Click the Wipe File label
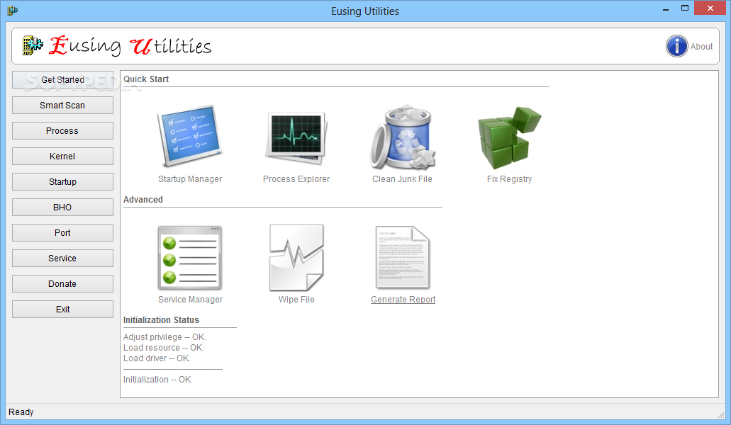The width and height of the screenshot is (731, 425). [x=296, y=300]
